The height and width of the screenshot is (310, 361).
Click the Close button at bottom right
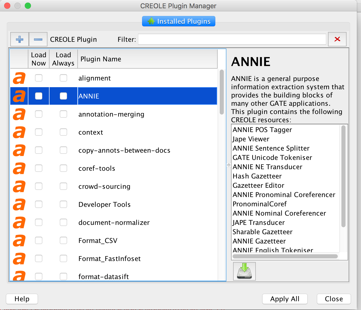(x=334, y=299)
